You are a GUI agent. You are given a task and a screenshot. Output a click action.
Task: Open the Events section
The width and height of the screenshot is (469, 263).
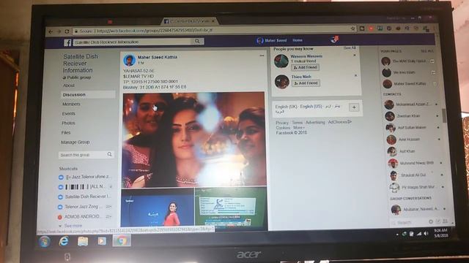tap(68, 114)
